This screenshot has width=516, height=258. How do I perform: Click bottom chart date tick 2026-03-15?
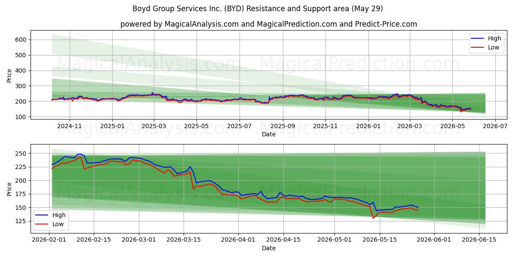184,240
